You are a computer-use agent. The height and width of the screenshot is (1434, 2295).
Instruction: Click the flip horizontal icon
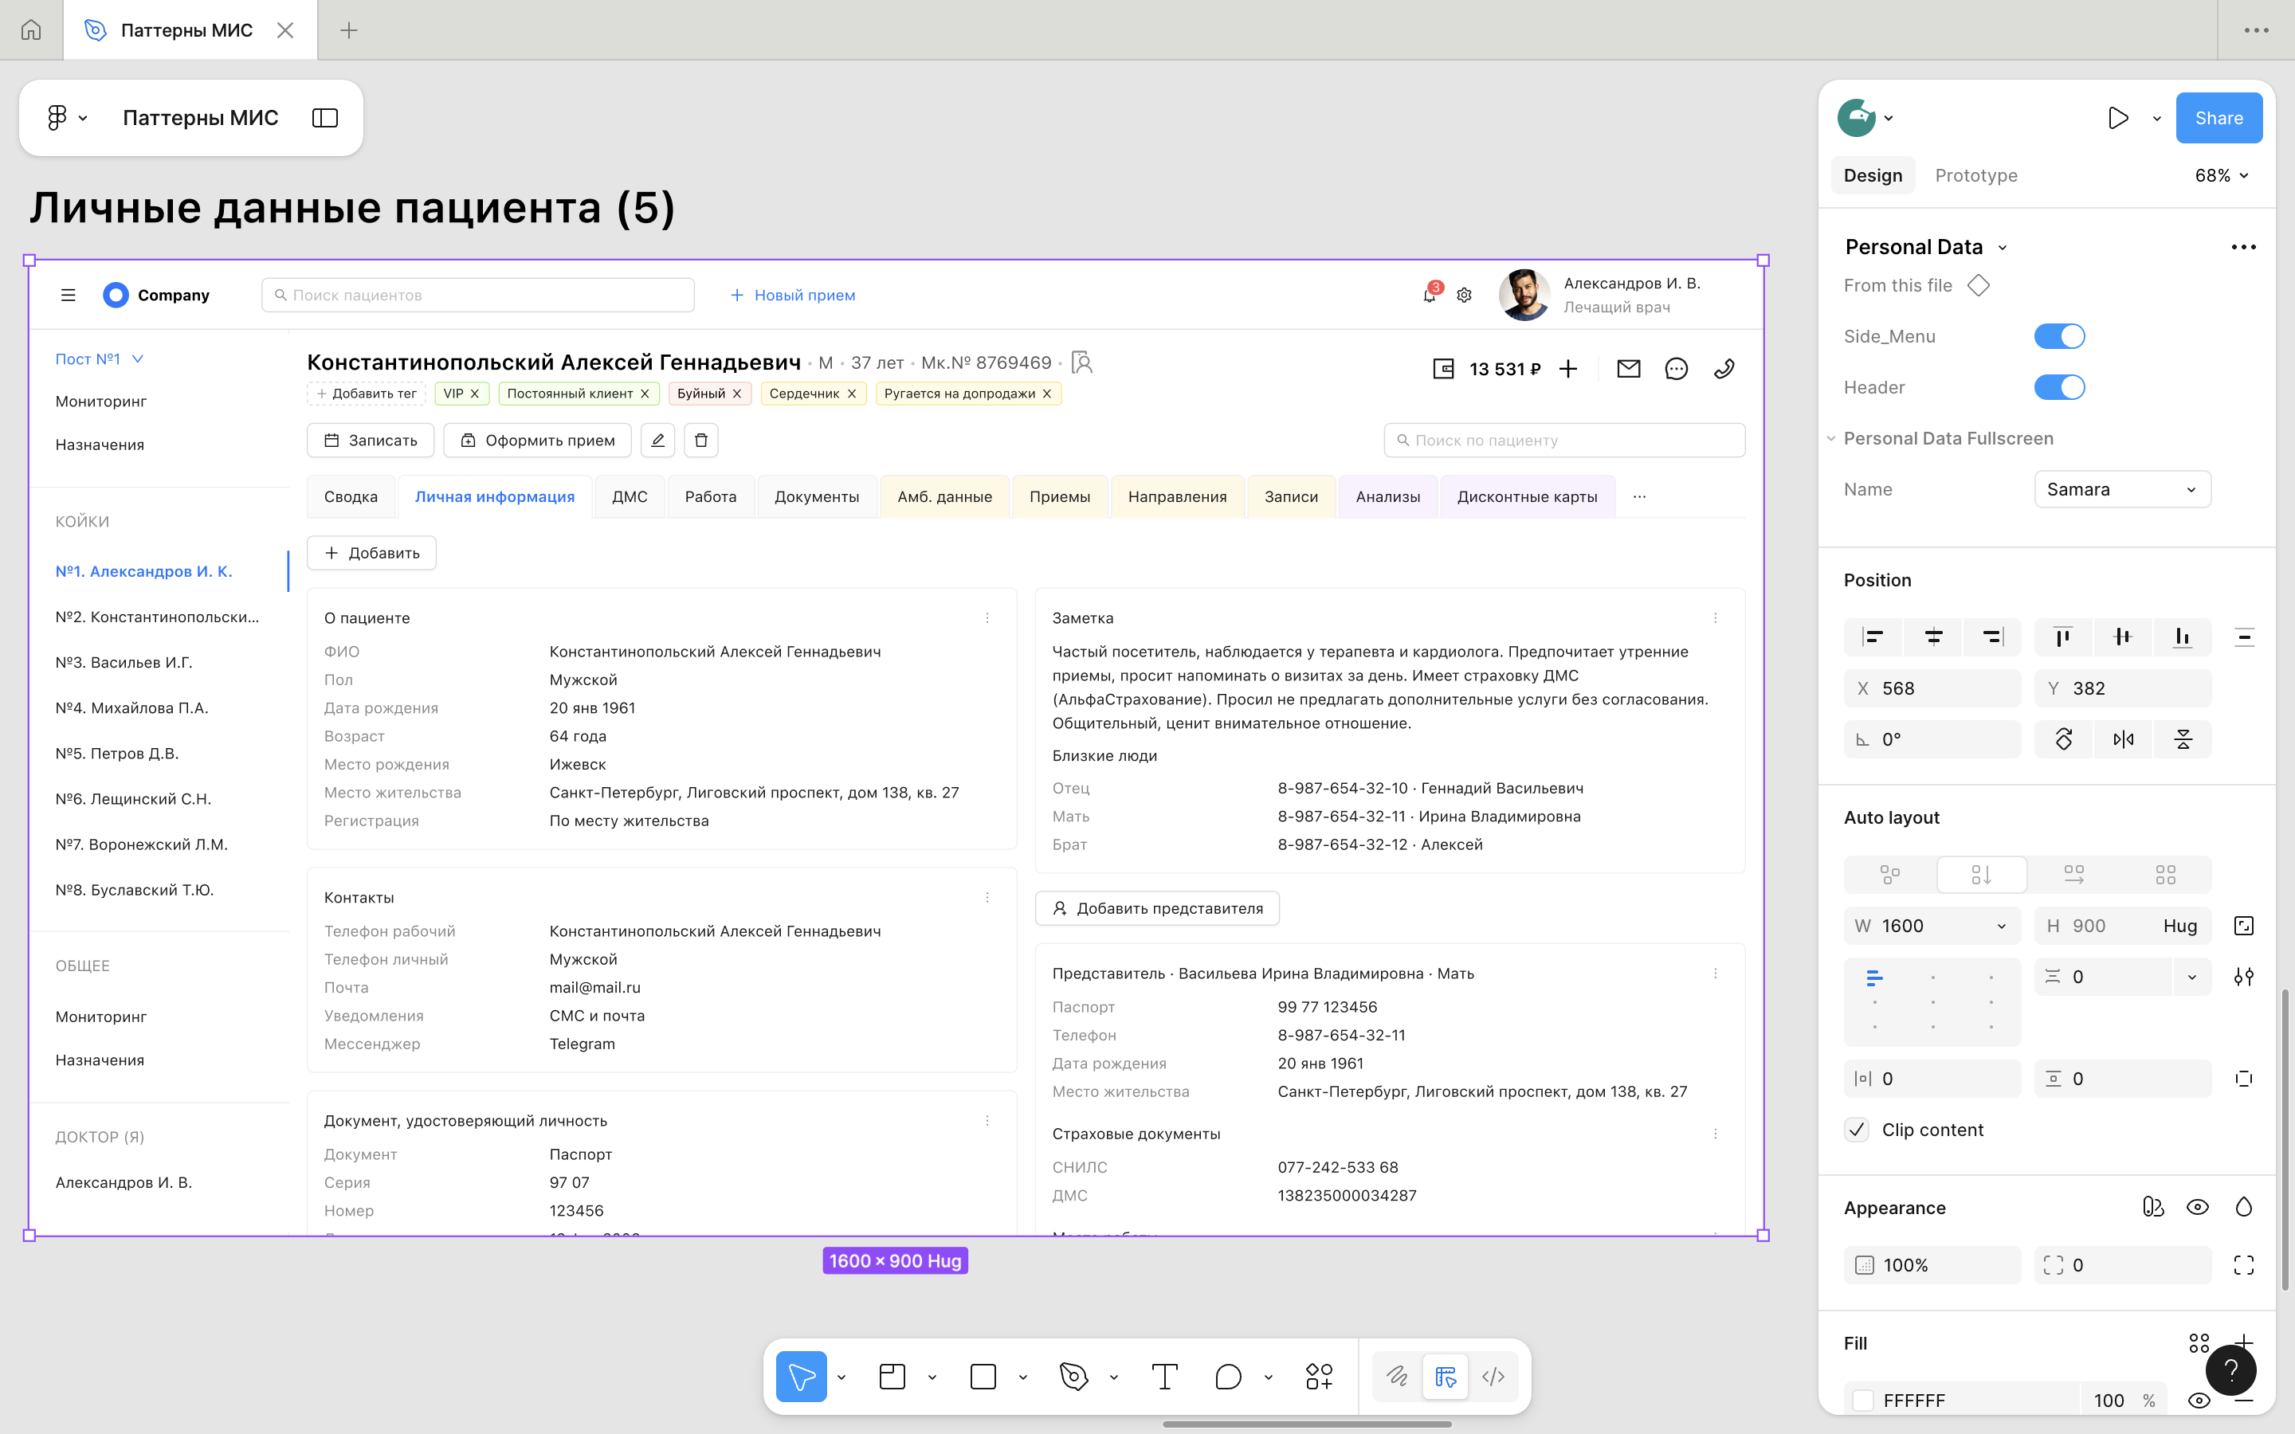coord(2124,740)
